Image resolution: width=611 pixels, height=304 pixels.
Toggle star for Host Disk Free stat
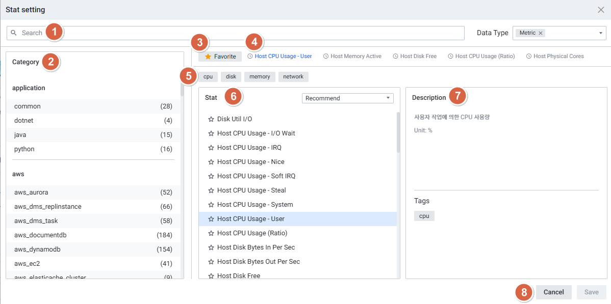coord(211,276)
